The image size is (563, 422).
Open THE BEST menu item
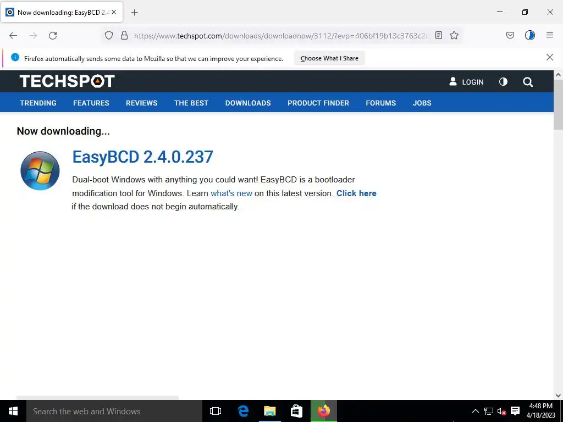(191, 103)
